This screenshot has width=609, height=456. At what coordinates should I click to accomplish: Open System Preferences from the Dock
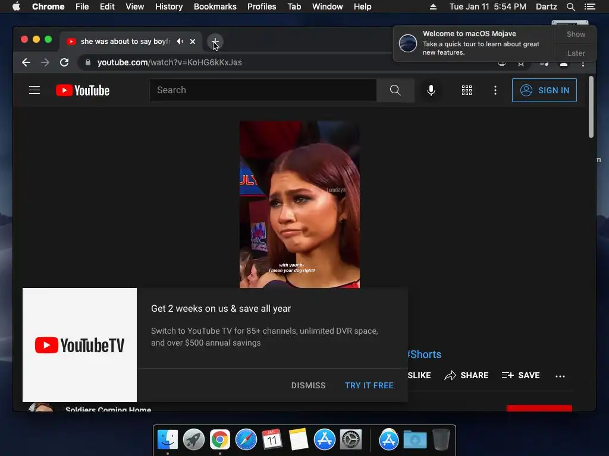pyautogui.click(x=351, y=440)
